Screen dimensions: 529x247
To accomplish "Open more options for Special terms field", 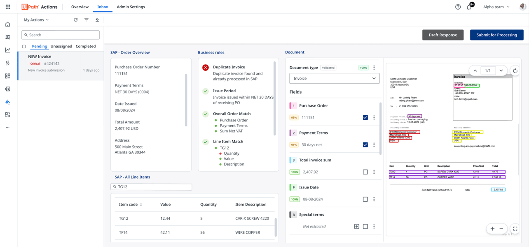I will 374,226.
